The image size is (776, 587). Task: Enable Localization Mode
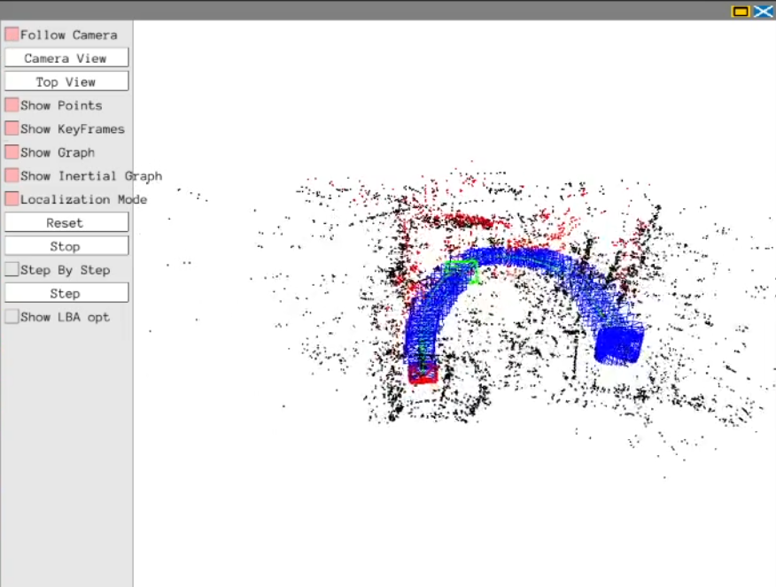point(11,198)
